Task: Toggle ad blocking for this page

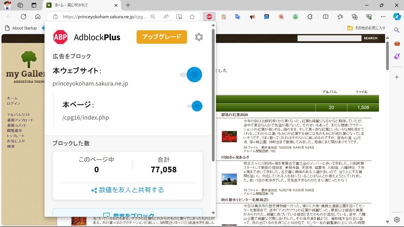Action: [195, 106]
